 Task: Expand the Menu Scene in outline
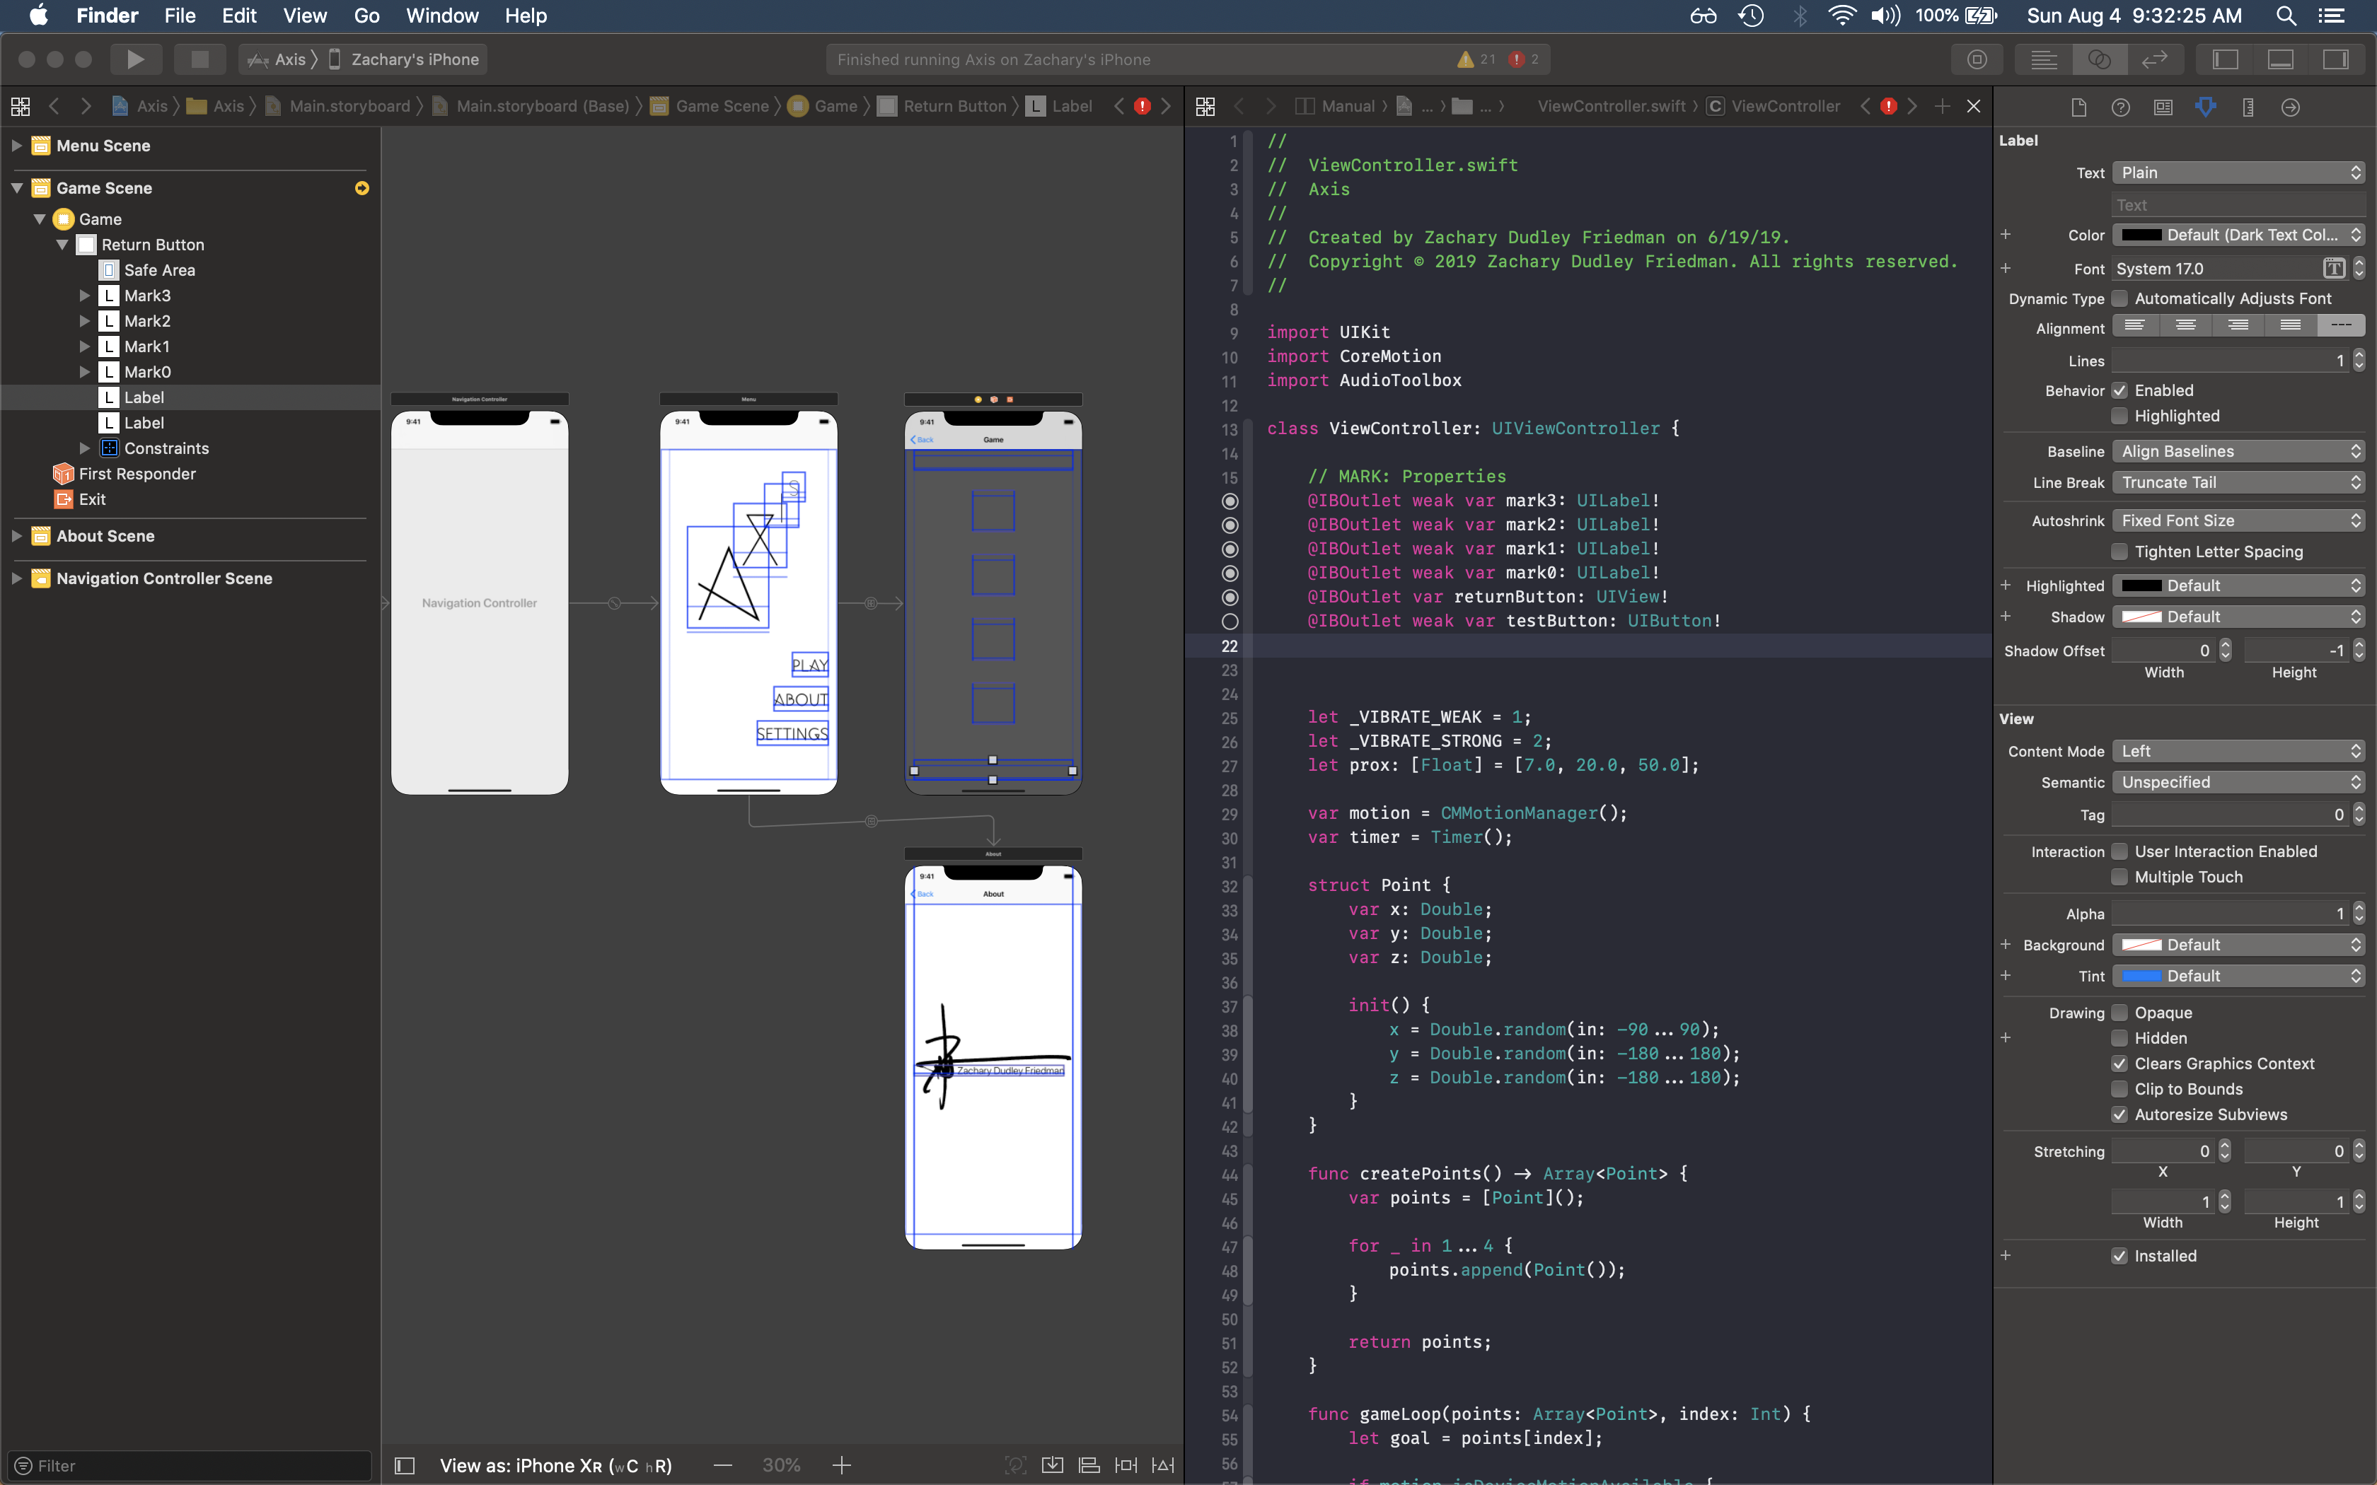coord(17,146)
